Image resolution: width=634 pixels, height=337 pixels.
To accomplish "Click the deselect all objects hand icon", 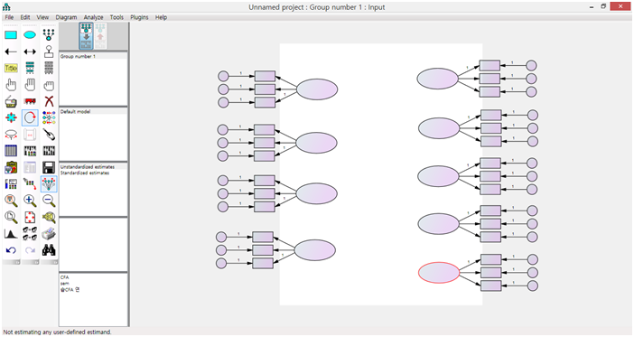I will [49, 85].
